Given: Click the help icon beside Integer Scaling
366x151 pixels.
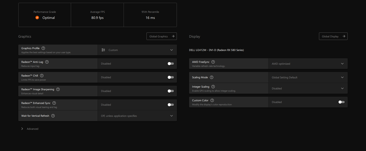Looking at the screenshot, I should click(213, 87).
